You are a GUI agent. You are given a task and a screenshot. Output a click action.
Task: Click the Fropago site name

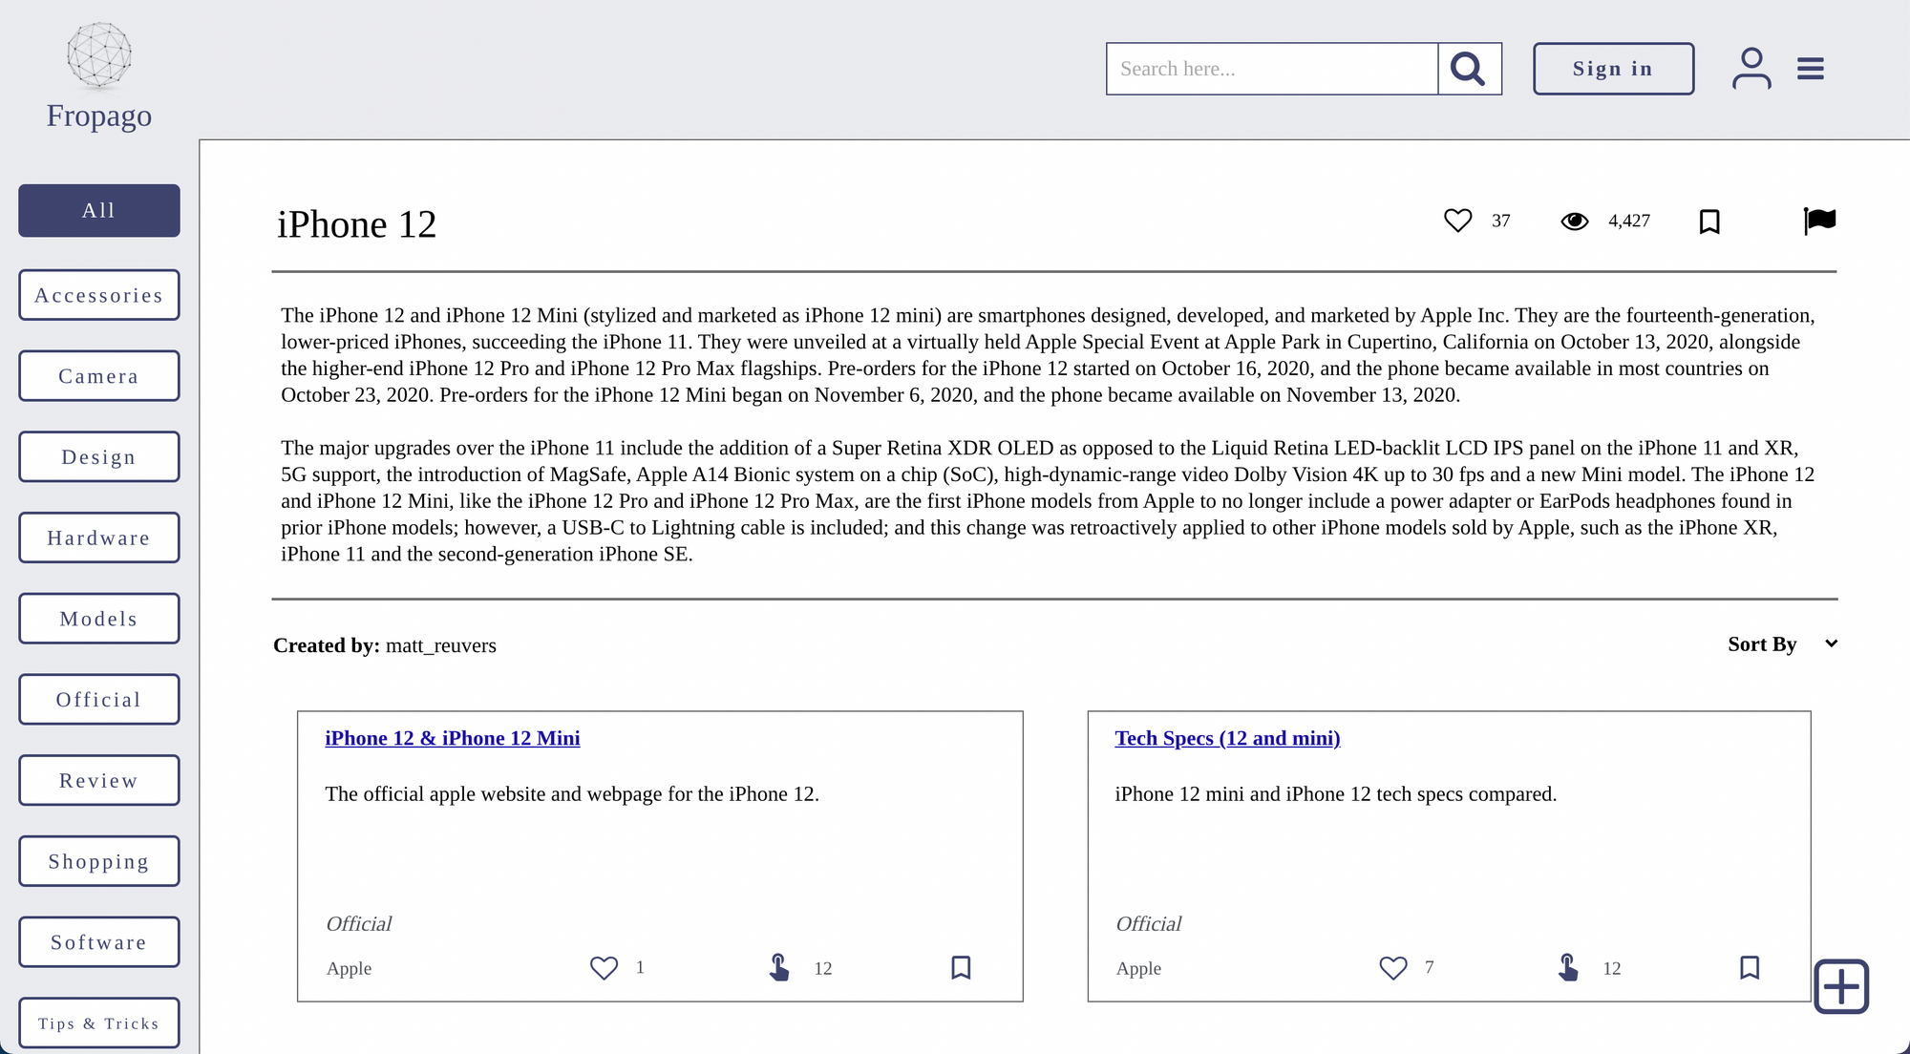(99, 116)
